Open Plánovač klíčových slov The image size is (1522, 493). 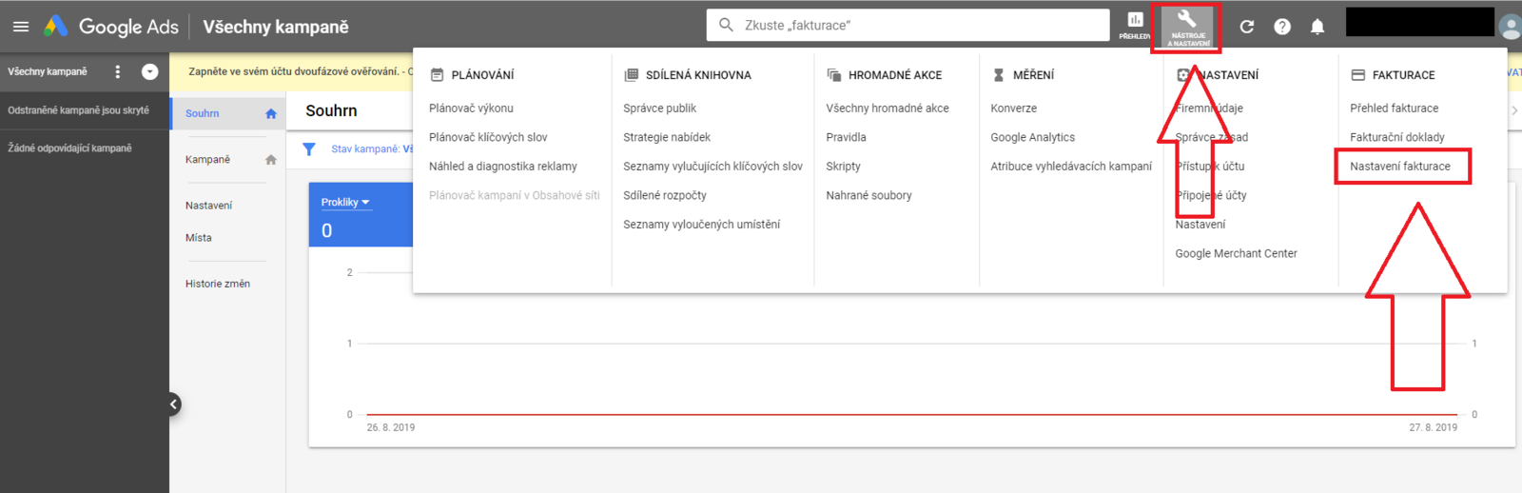[488, 137]
